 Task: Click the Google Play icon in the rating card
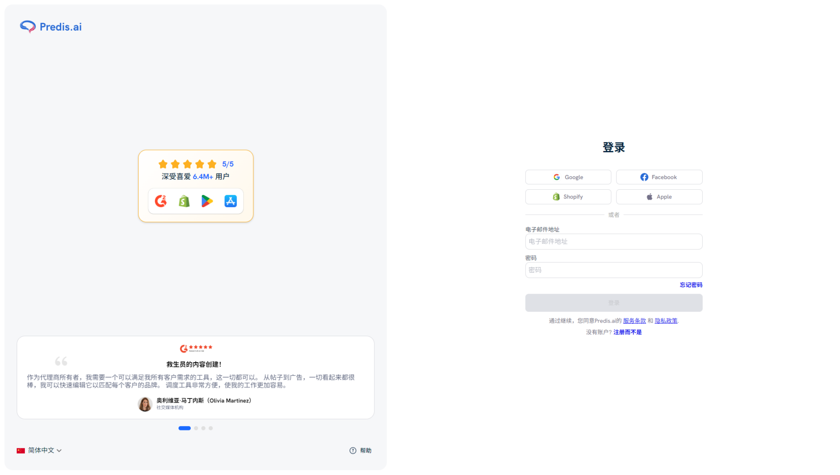207,201
